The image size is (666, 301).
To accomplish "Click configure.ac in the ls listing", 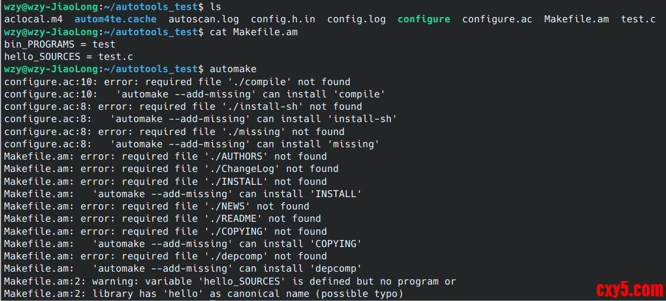I will 497,19.
